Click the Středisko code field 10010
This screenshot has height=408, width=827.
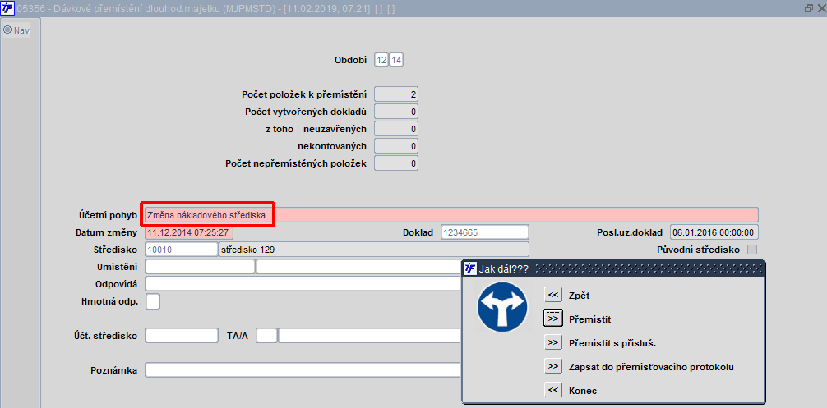(182, 250)
